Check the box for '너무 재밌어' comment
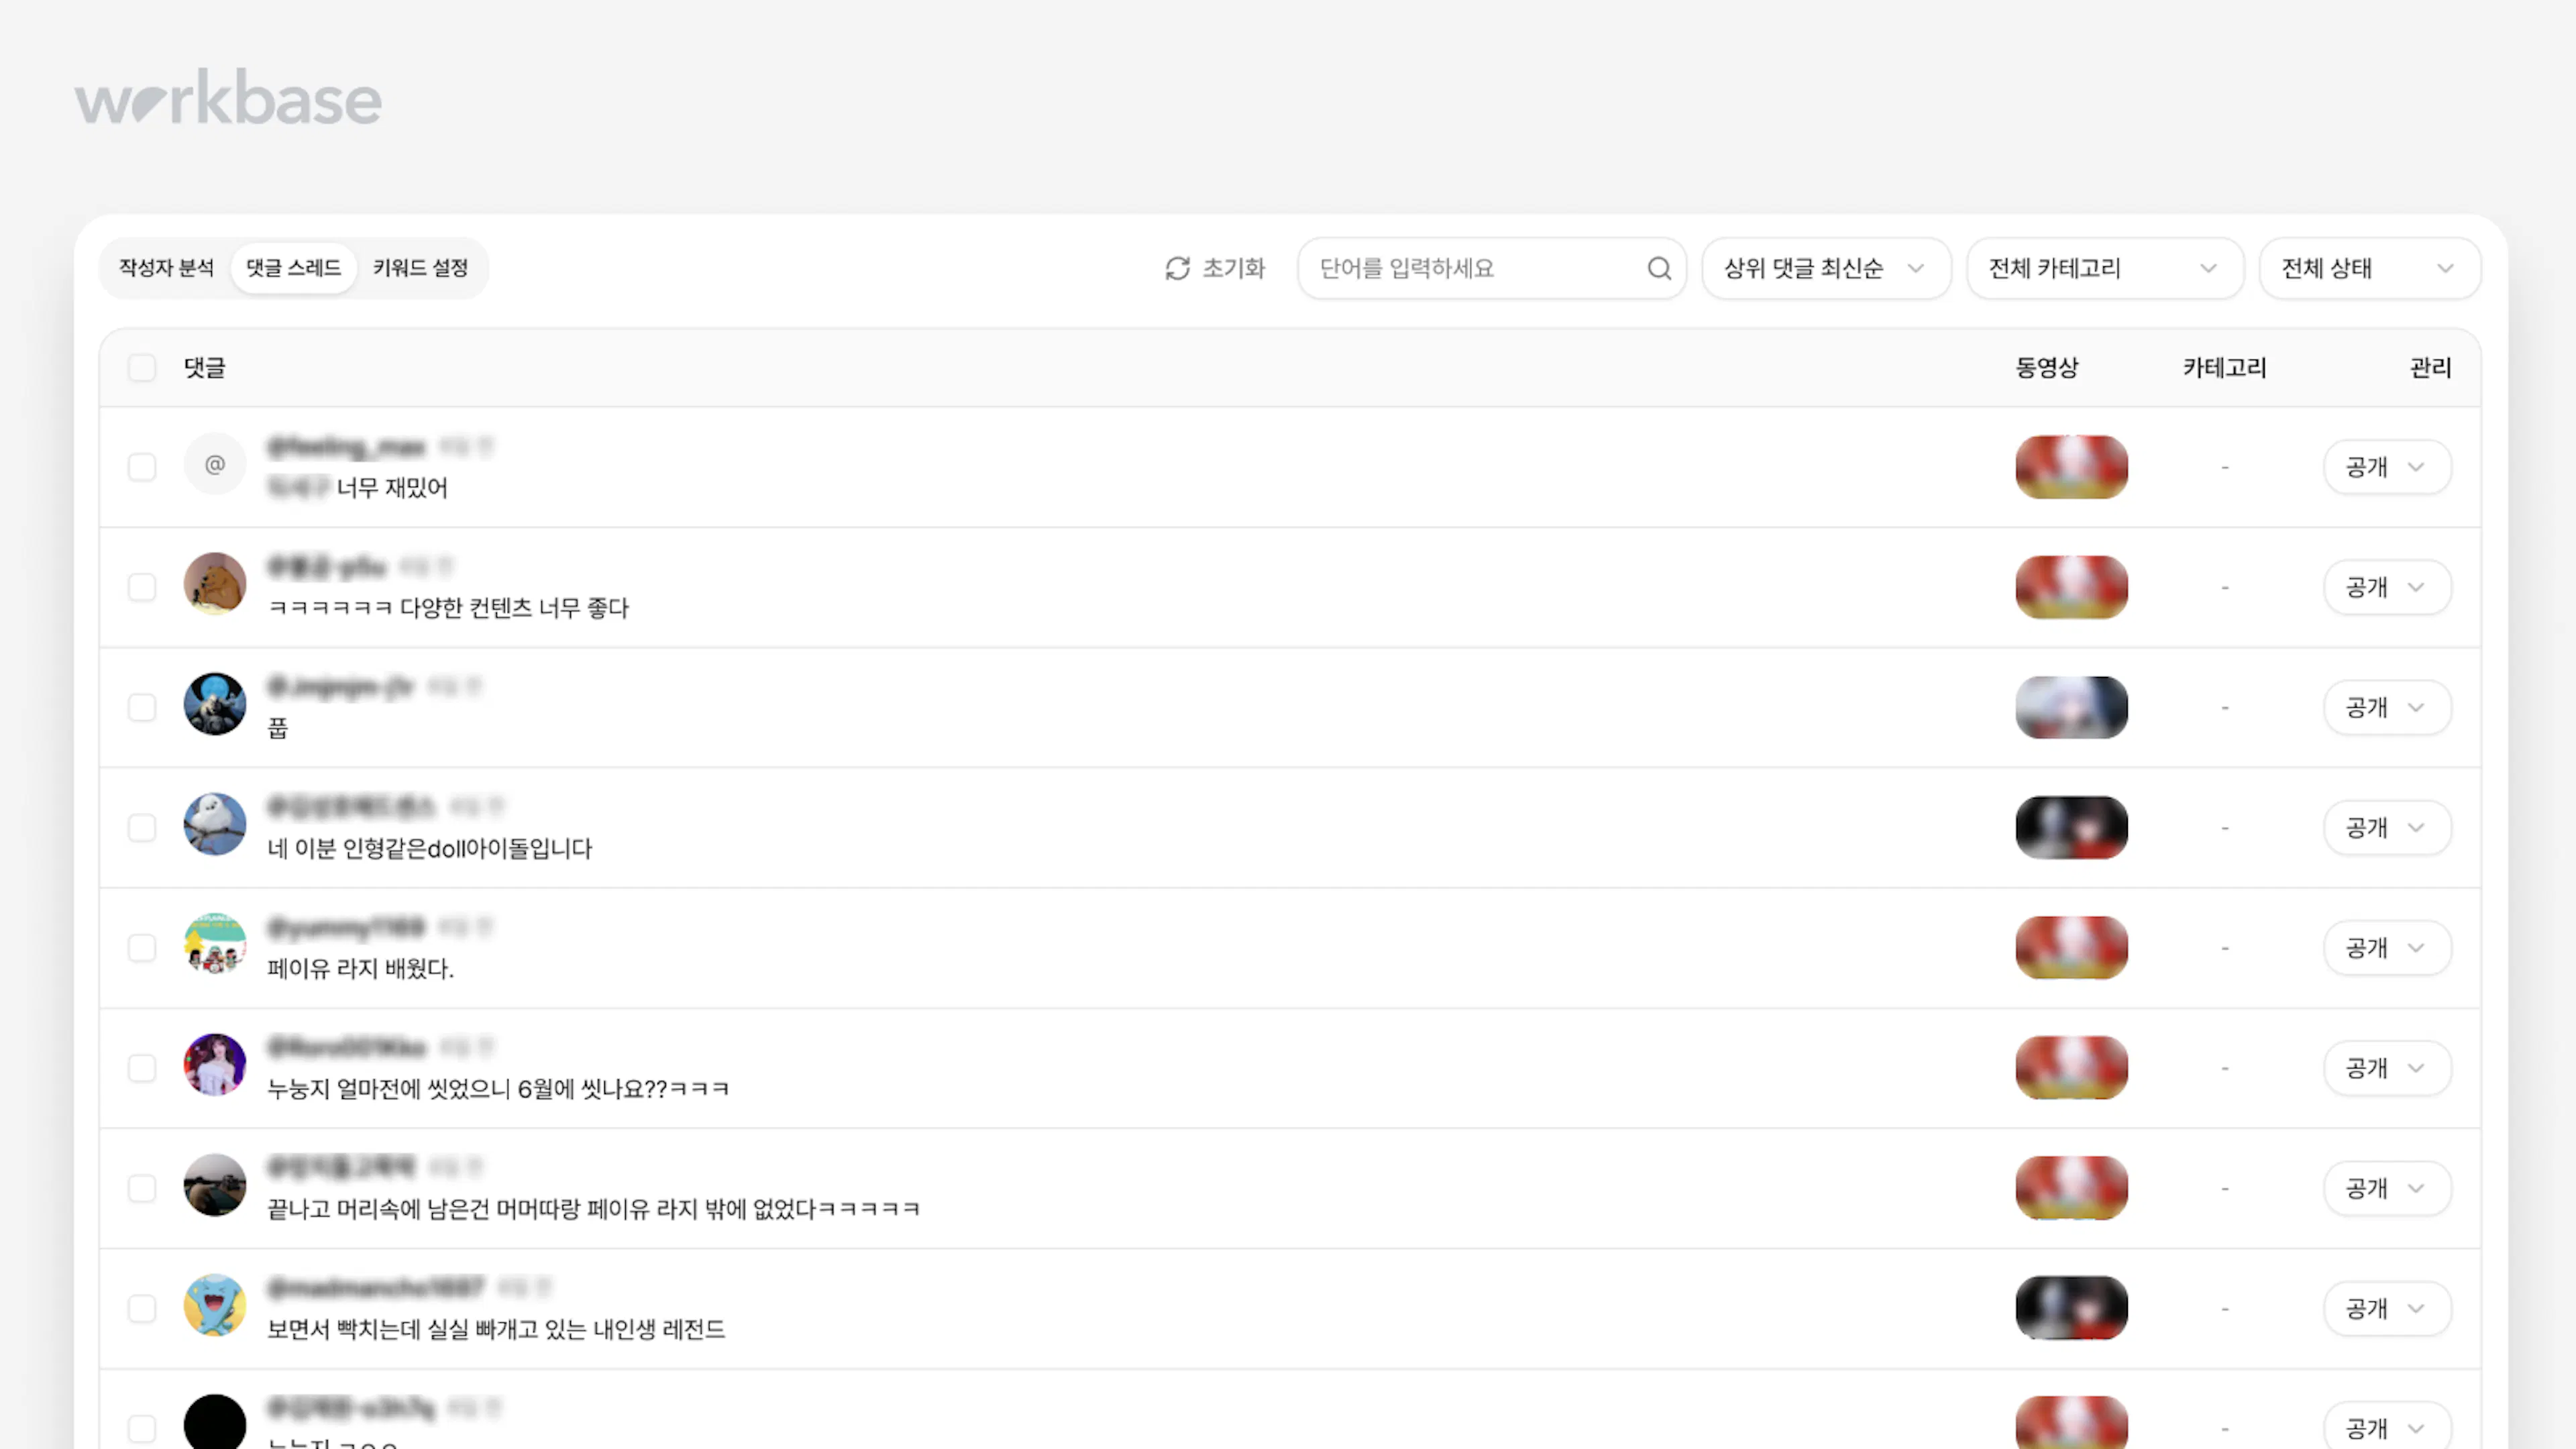 pyautogui.click(x=142, y=467)
